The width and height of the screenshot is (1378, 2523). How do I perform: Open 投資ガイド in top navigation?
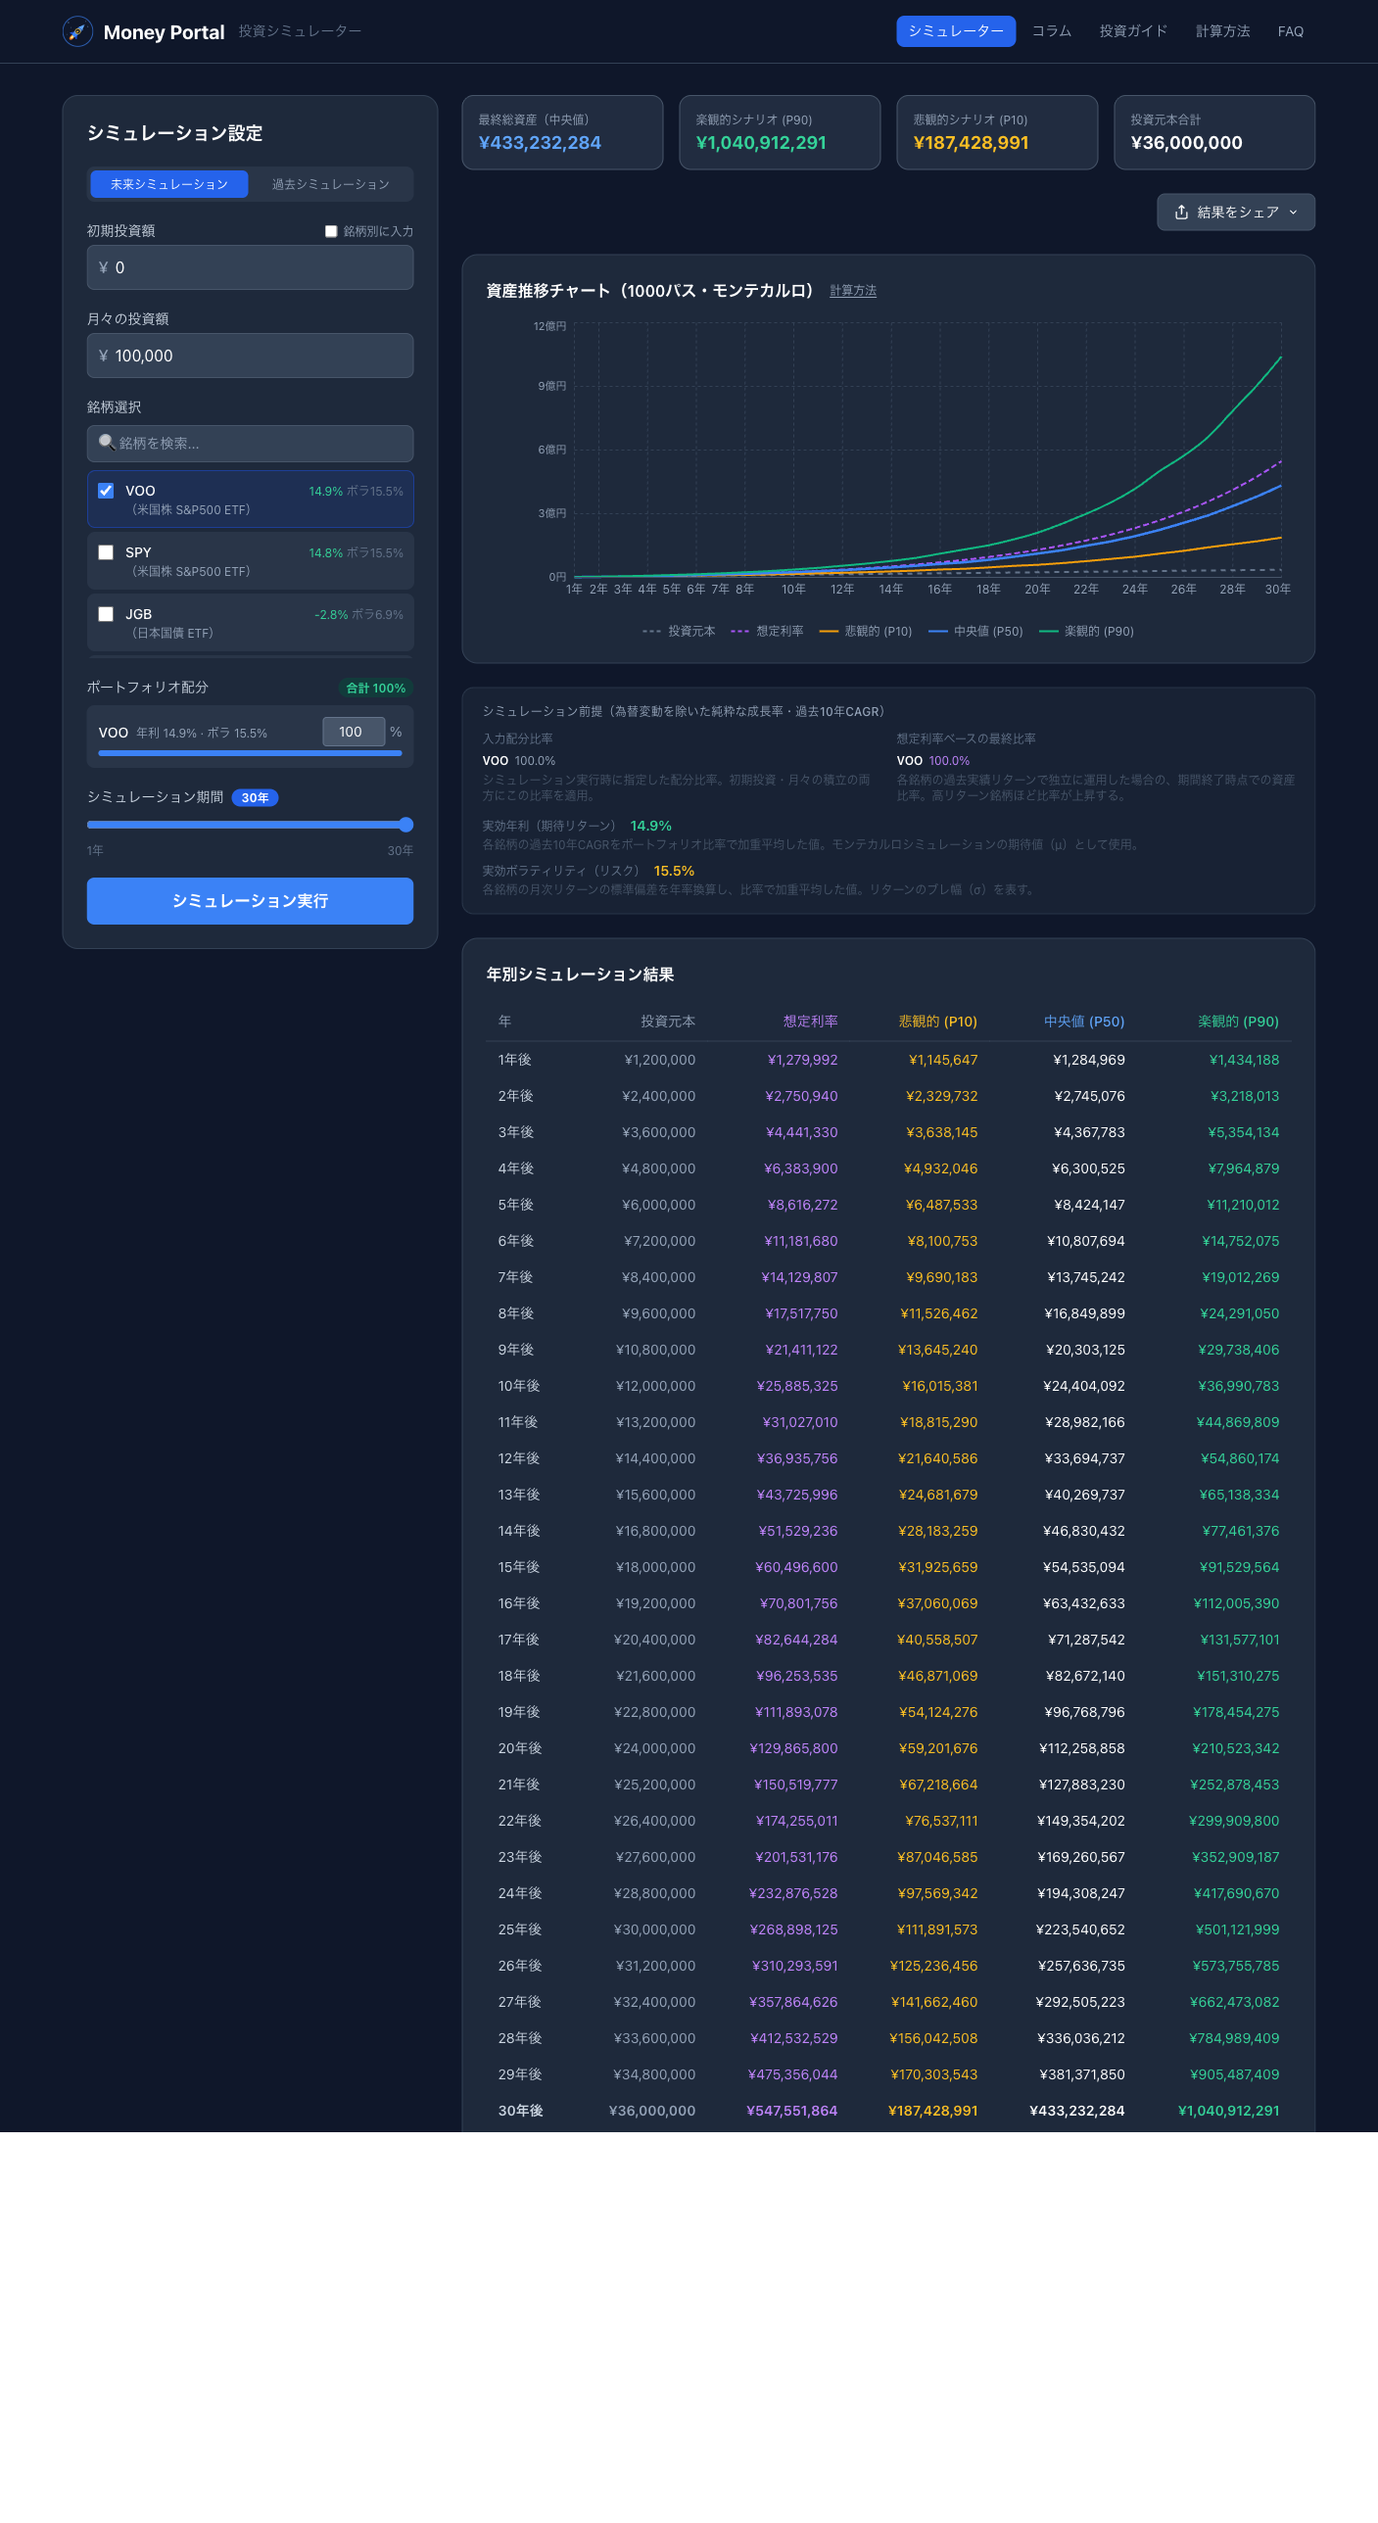(1133, 31)
